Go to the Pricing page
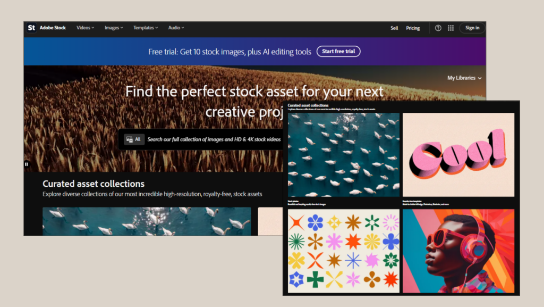 click(x=413, y=28)
